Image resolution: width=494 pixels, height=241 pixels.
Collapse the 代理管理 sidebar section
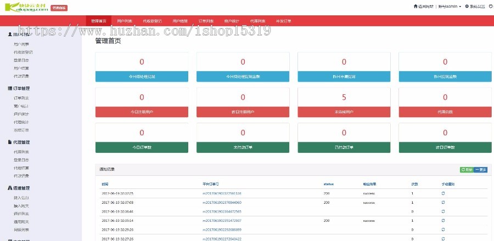coord(19,142)
